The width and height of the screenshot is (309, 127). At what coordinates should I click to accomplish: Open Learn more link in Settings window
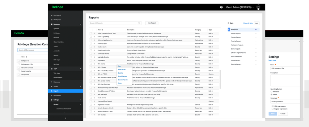[x=272, y=60]
